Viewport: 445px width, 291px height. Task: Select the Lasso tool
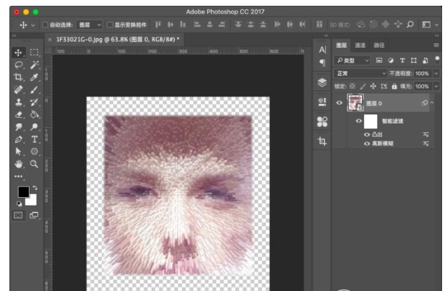coord(19,65)
